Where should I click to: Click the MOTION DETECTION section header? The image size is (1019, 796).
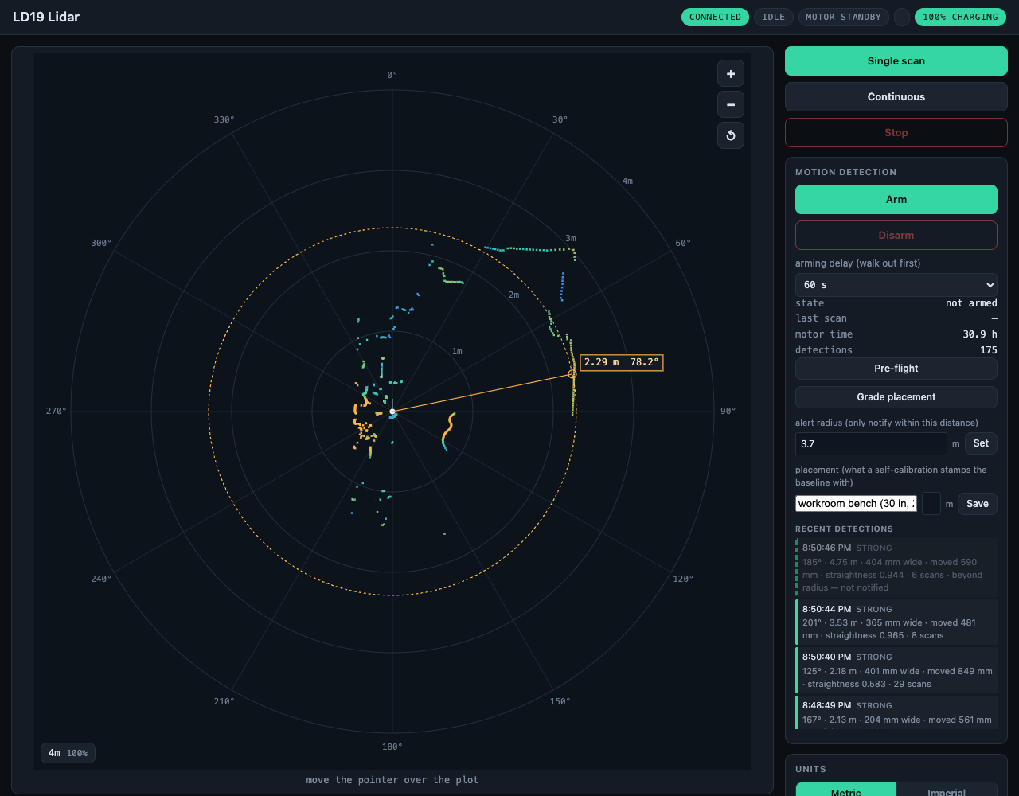[845, 172]
